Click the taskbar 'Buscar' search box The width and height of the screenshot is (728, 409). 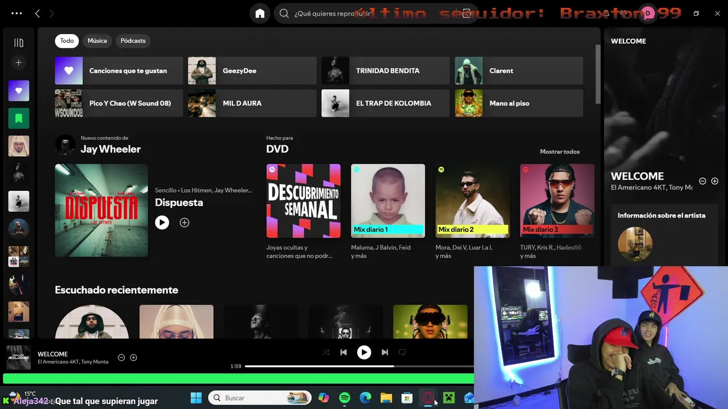[260, 398]
